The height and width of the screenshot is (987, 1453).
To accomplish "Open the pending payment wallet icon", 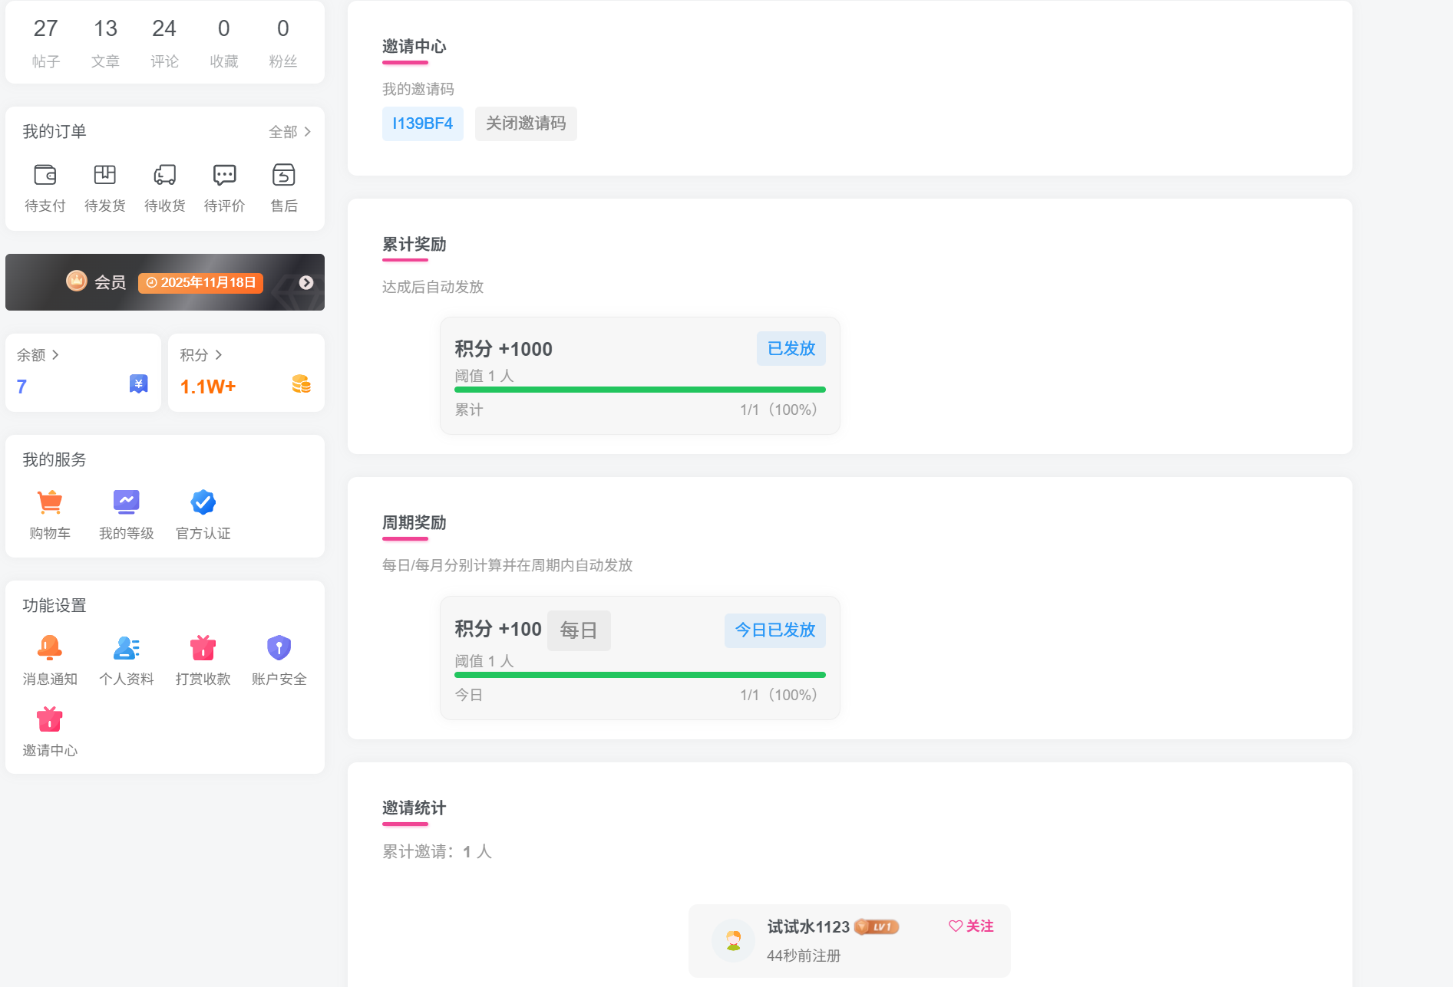I will click(45, 176).
